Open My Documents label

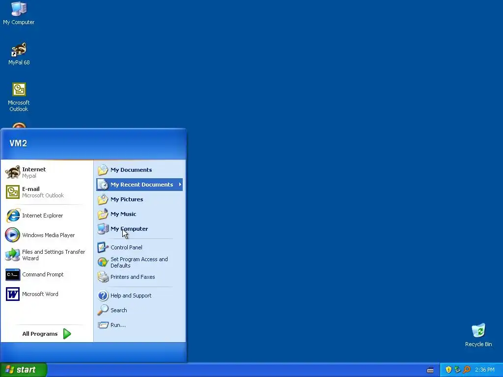click(131, 170)
